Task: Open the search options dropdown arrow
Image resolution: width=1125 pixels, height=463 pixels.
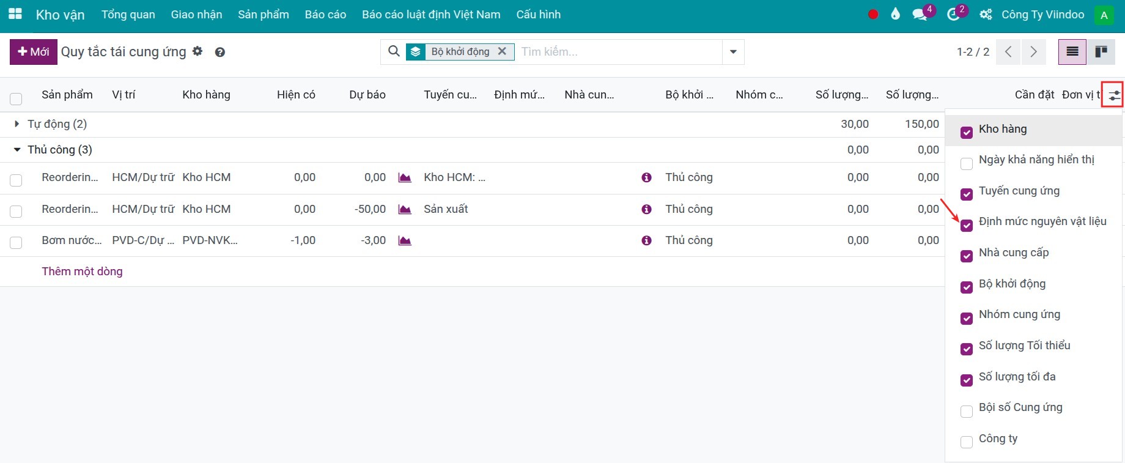Action: tap(733, 52)
